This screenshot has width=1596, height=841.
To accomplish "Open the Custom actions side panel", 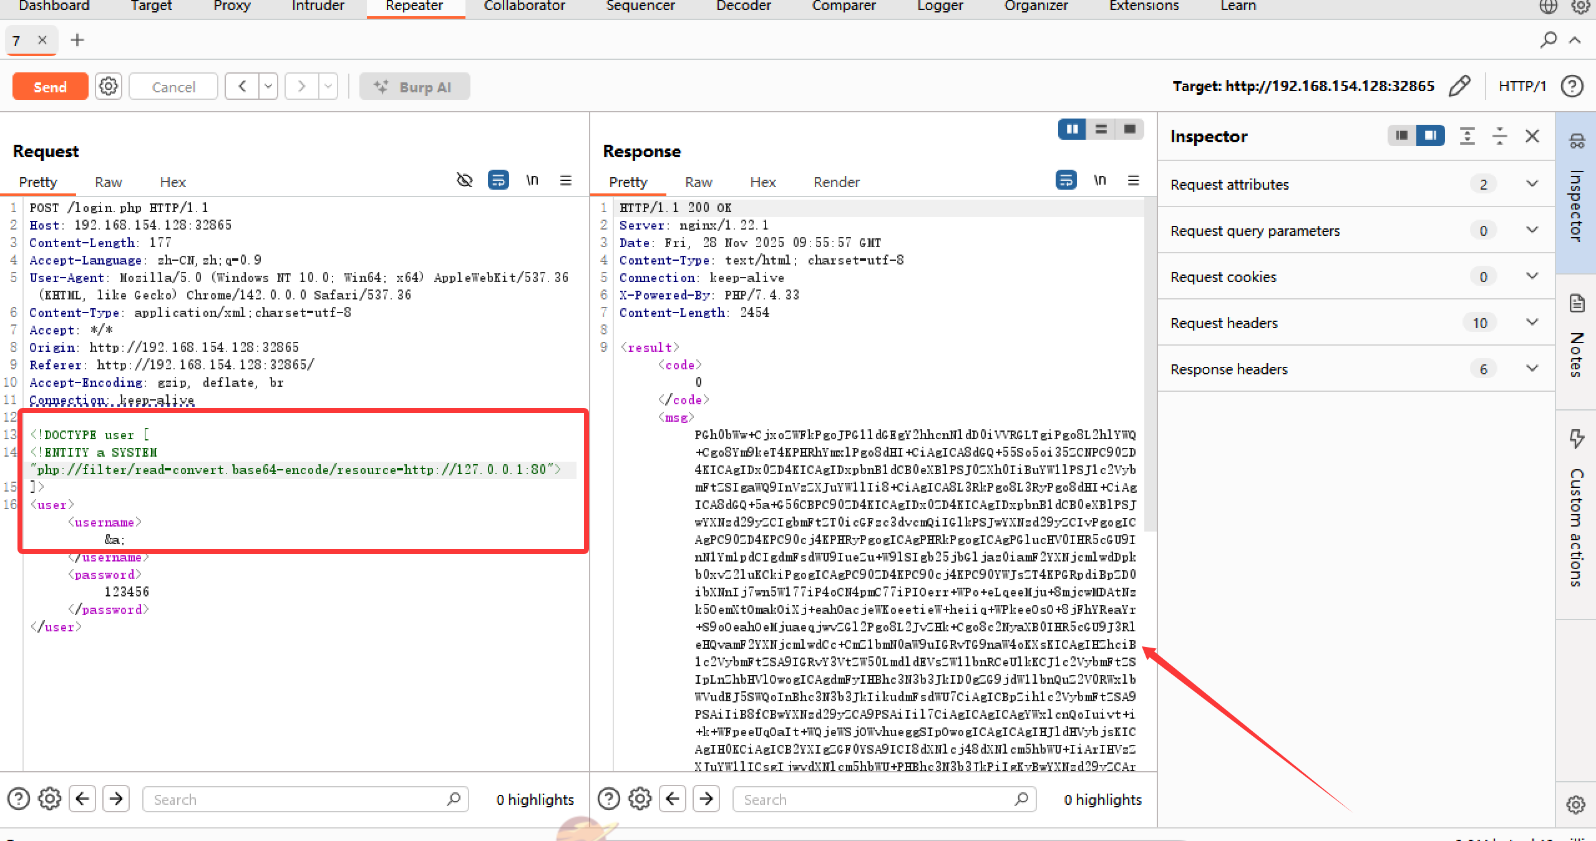I will pos(1577,515).
